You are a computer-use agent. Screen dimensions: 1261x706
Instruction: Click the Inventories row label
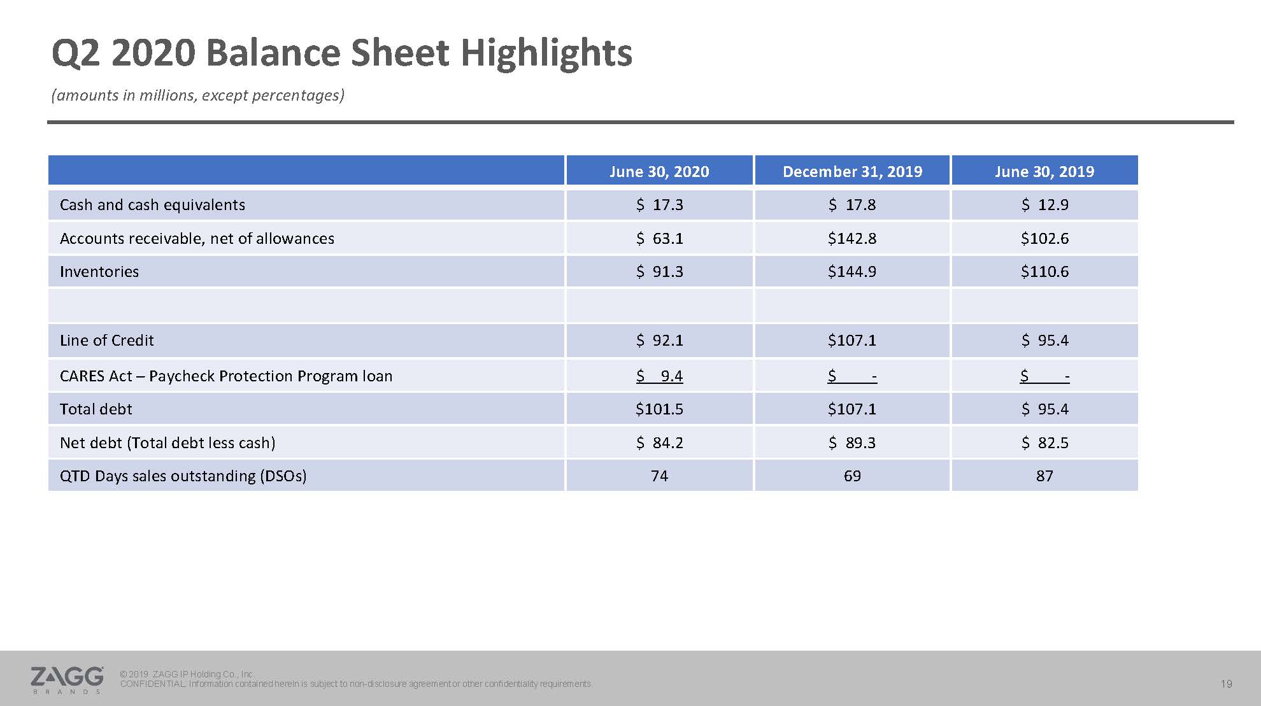pos(99,272)
